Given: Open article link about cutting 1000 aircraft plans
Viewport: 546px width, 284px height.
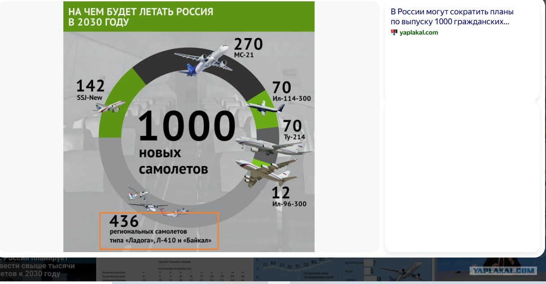Looking at the screenshot, I should (452, 17).
